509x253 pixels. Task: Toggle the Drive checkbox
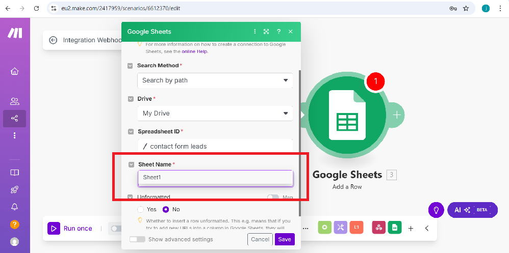click(131, 99)
